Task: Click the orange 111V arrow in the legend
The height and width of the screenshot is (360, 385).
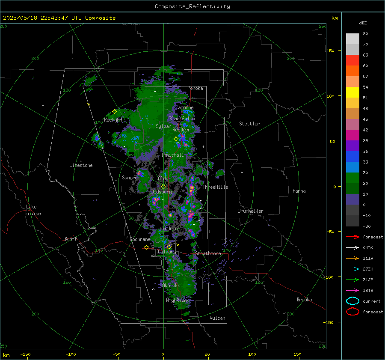Action: pos(352,258)
